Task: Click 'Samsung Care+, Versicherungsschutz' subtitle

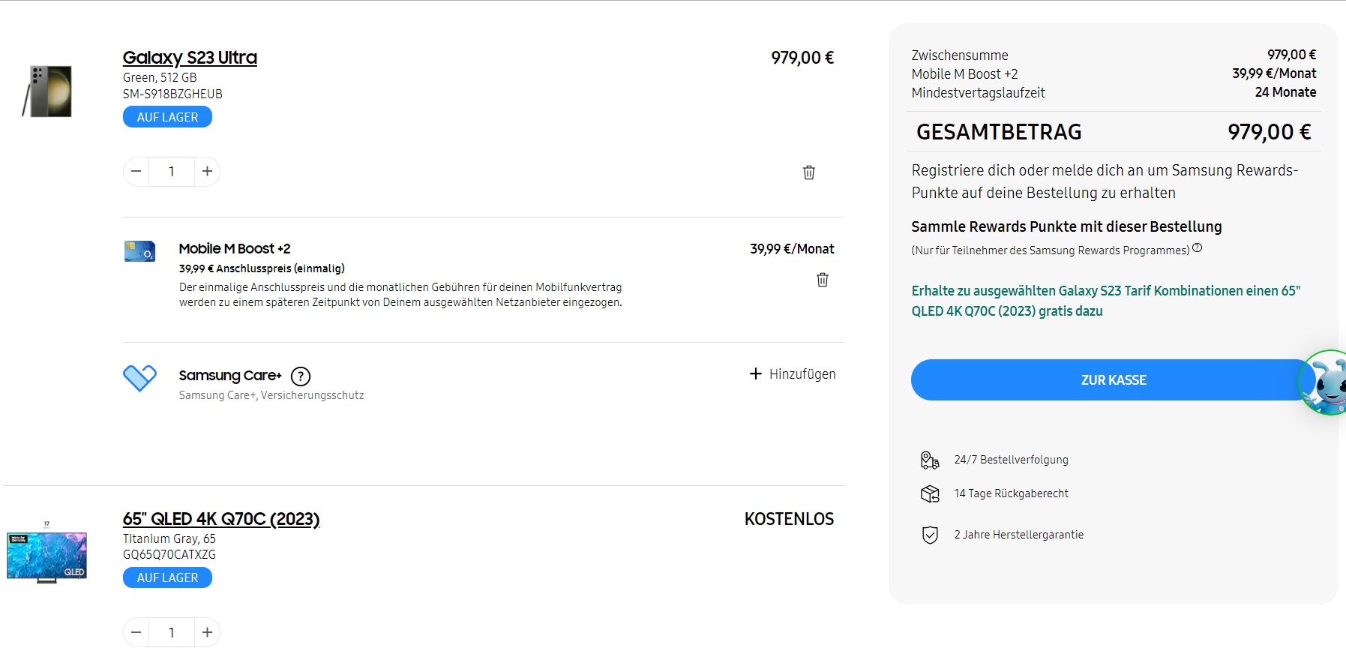Action: coord(271,395)
